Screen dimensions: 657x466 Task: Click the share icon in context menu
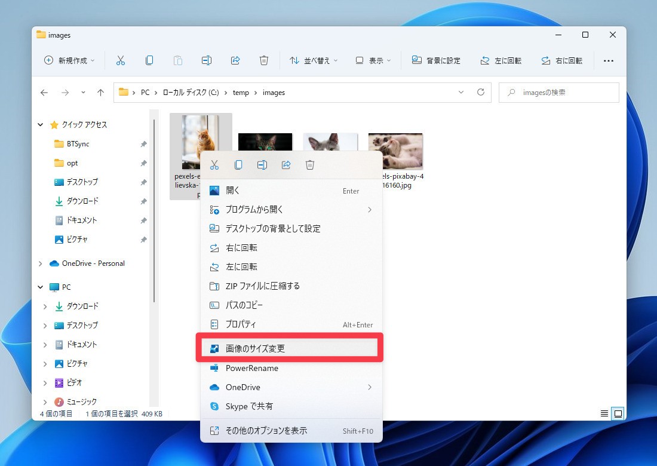(286, 165)
